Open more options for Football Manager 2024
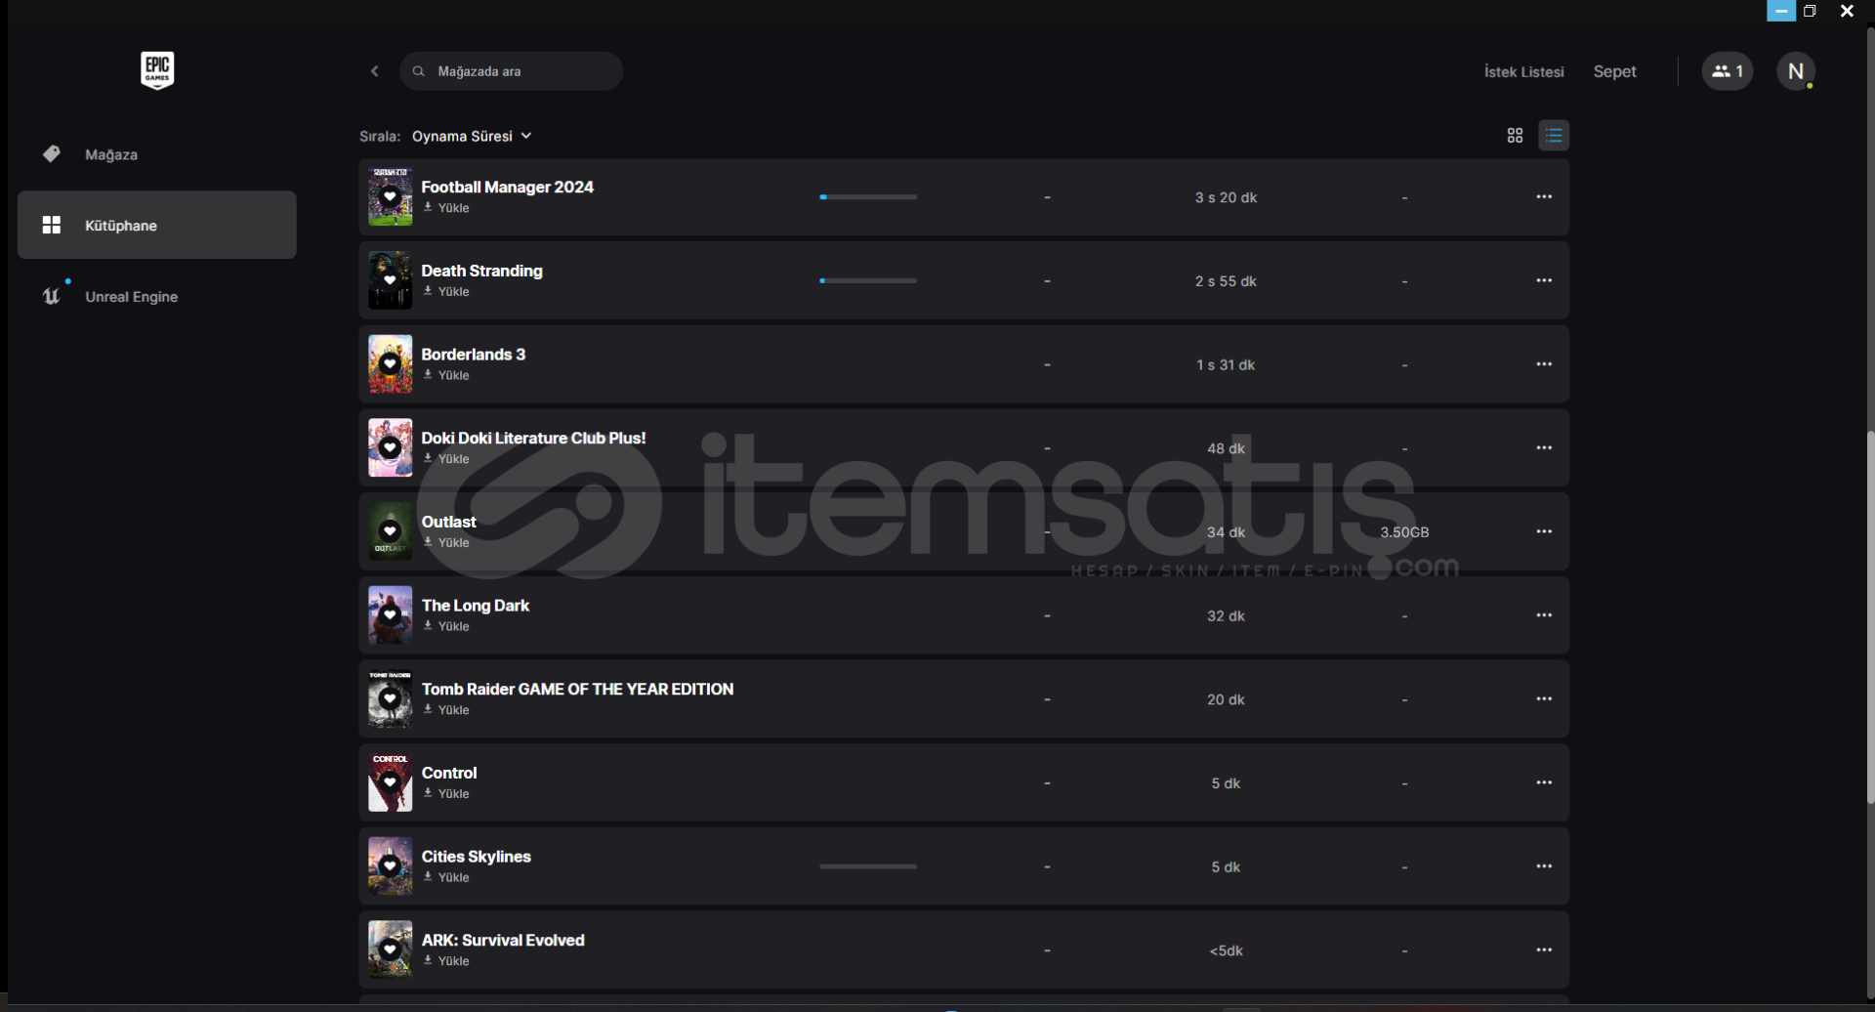 [1544, 197]
